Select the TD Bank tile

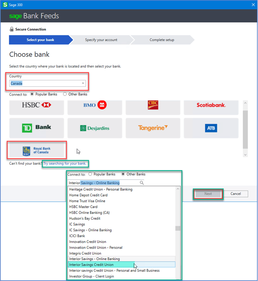36,128
